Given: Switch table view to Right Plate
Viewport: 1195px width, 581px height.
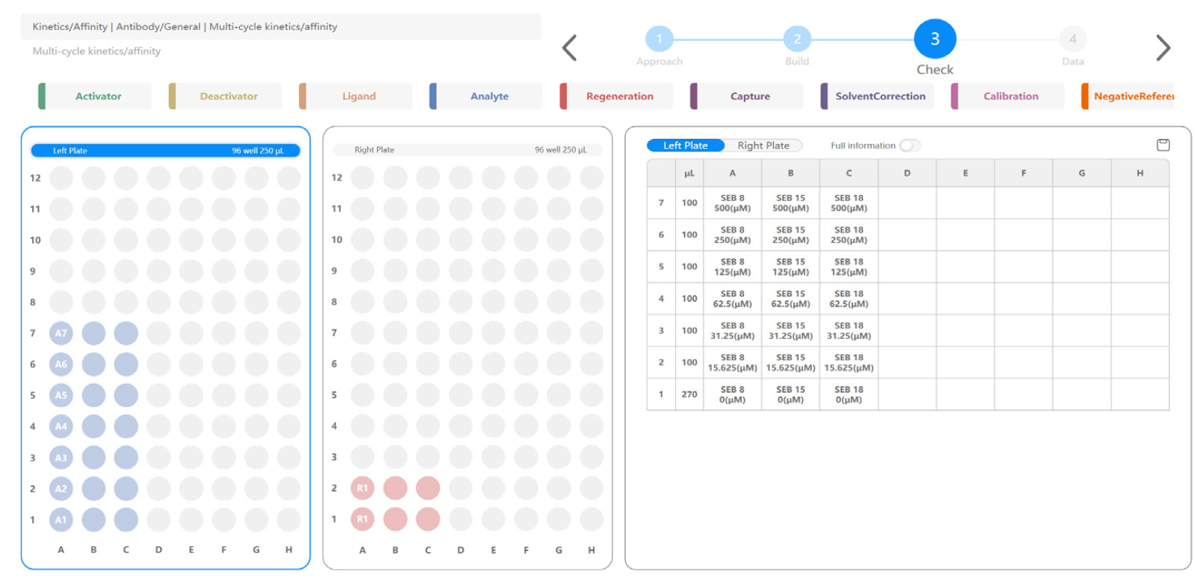Looking at the screenshot, I should 763,146.
